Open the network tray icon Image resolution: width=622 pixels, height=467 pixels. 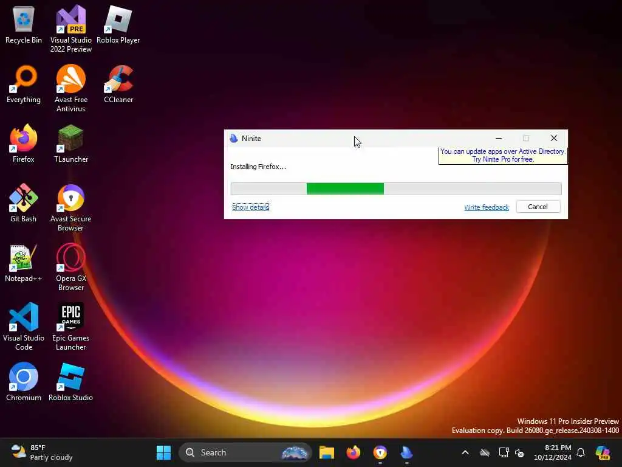point(504,452)
